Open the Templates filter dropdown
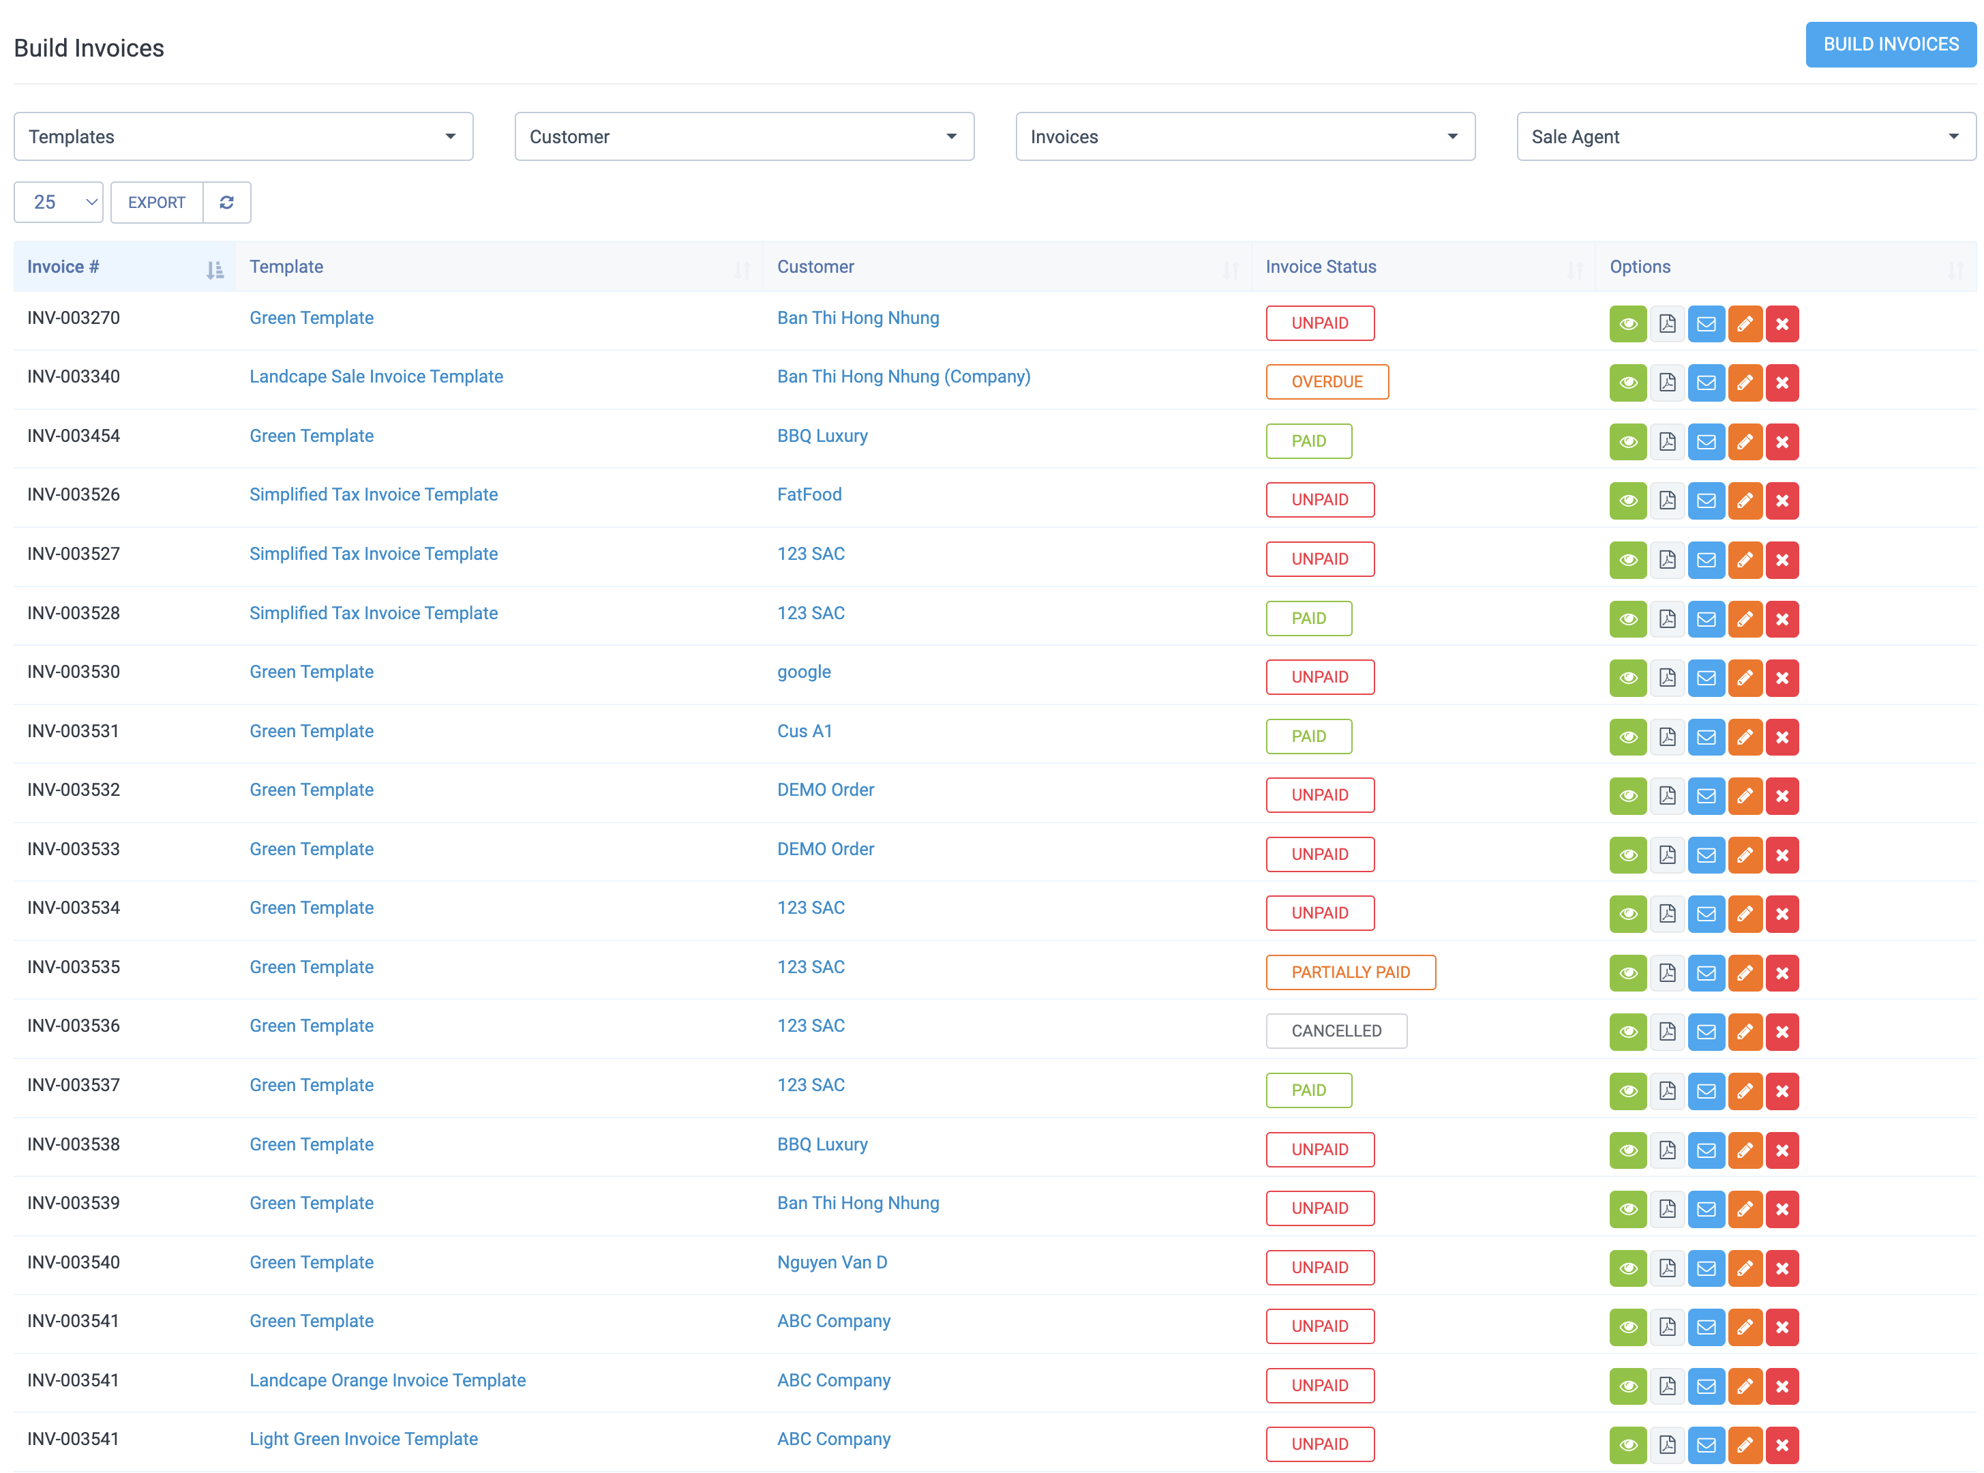The width and height of the screenshot is (1984, 1473). click(x=243, y=136)
